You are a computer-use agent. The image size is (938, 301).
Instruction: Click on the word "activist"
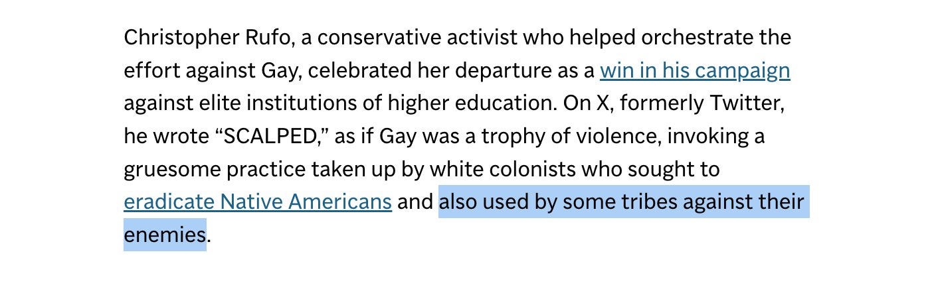coord(482,37)
